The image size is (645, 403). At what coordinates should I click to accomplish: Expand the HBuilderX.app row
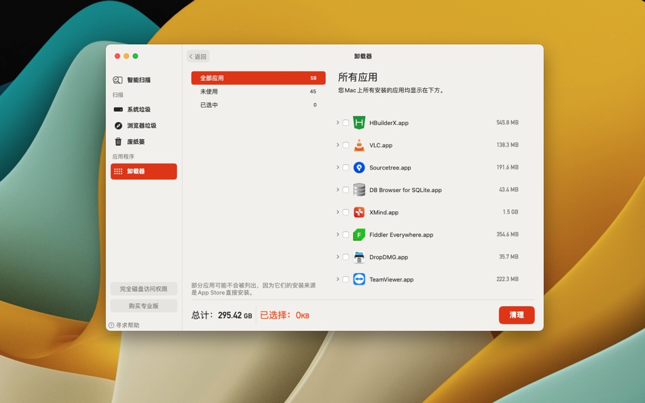click(337, 123)
